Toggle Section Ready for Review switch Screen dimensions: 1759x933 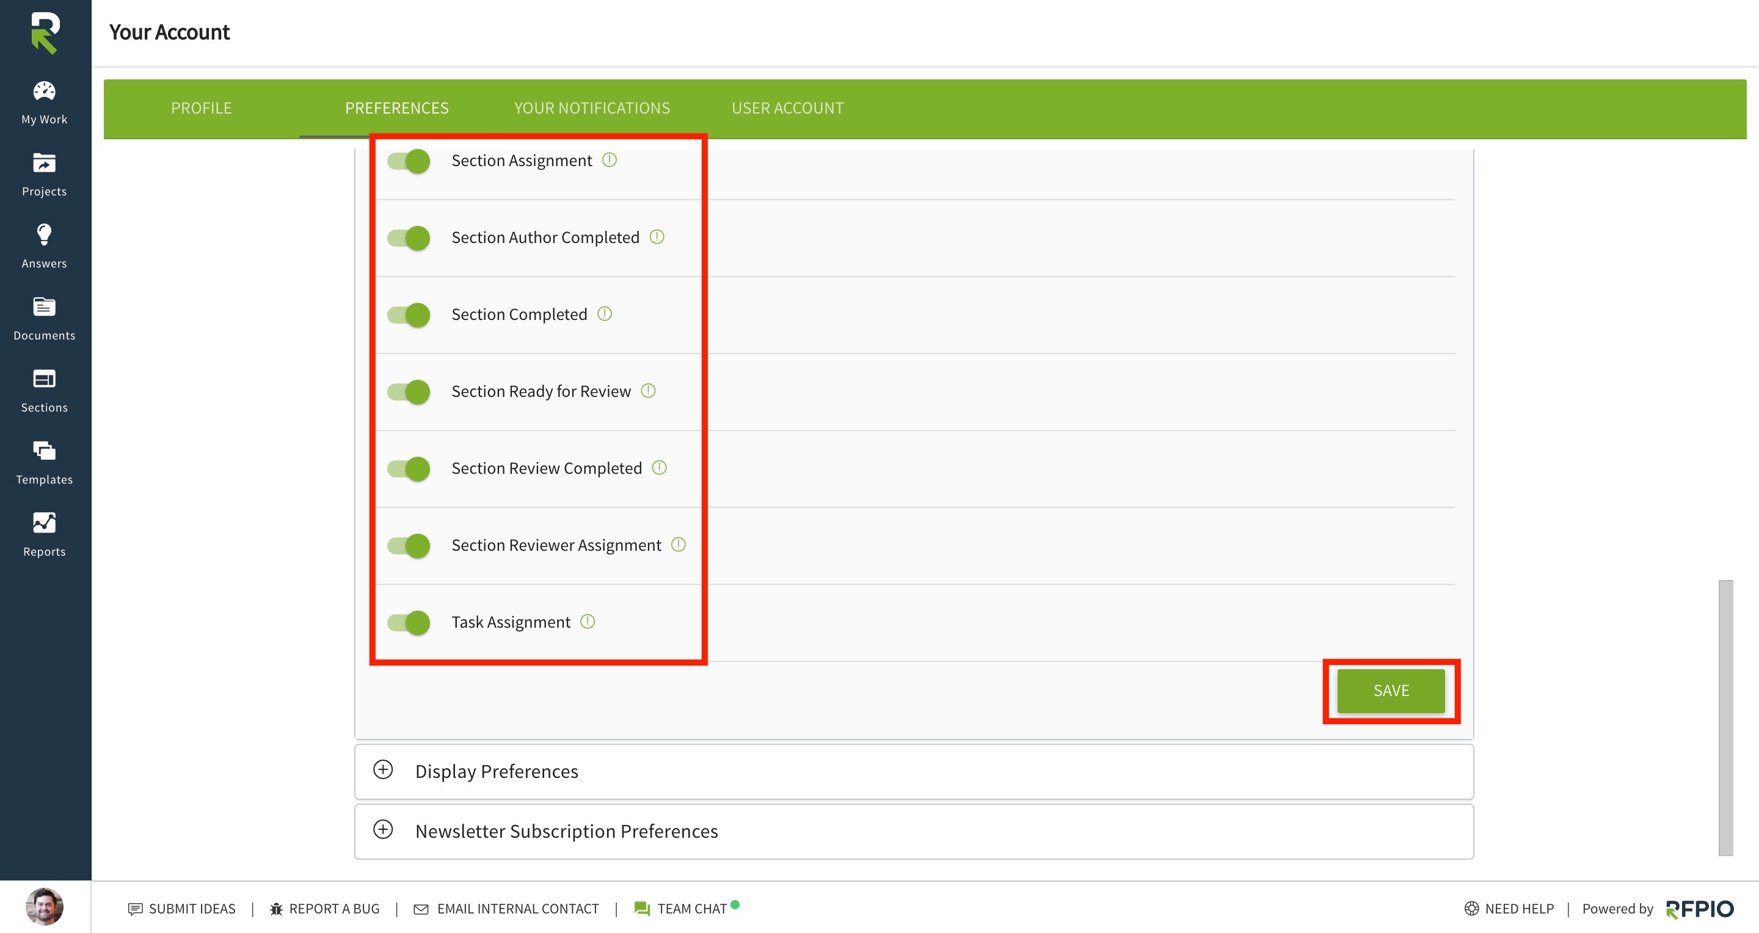[409, 392]
